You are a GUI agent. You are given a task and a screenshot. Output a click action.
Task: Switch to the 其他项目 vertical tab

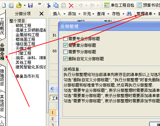2,103
